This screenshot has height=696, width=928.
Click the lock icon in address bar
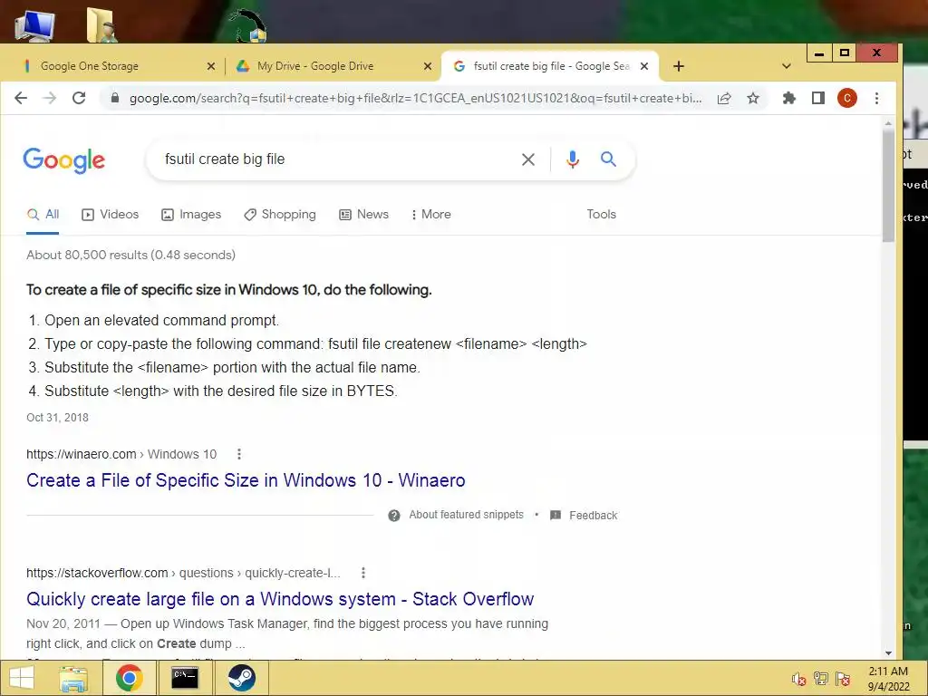pyautogui.click(x=115, y=98)
